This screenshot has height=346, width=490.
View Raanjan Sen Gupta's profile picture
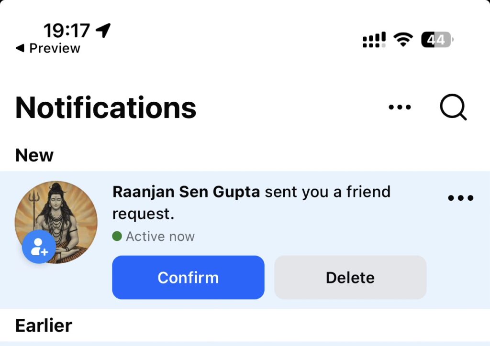(x=56, y=221)
